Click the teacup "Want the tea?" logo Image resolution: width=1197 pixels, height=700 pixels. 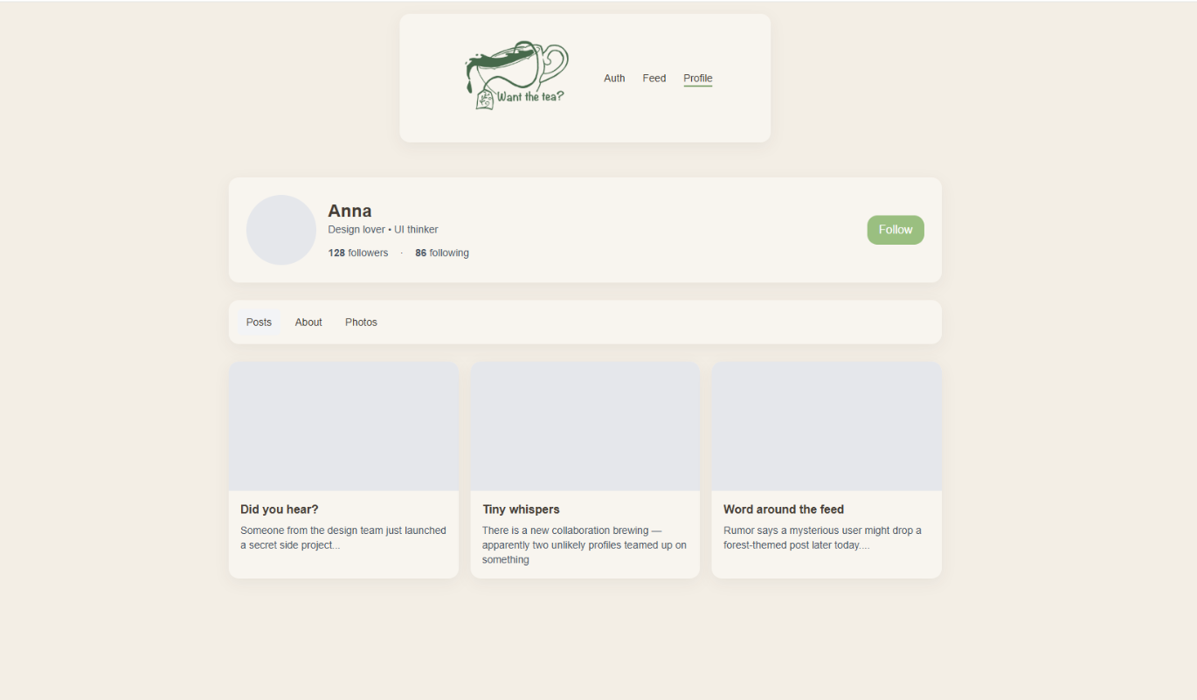(516, 76)
